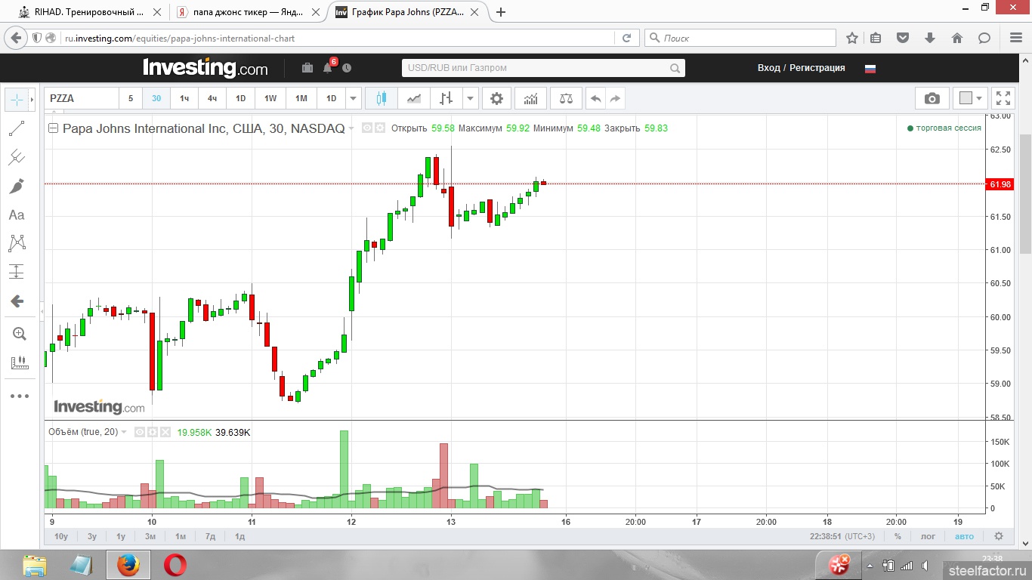
Task: Select the 1ч hourly timeframe
Action: pos(184,98)
